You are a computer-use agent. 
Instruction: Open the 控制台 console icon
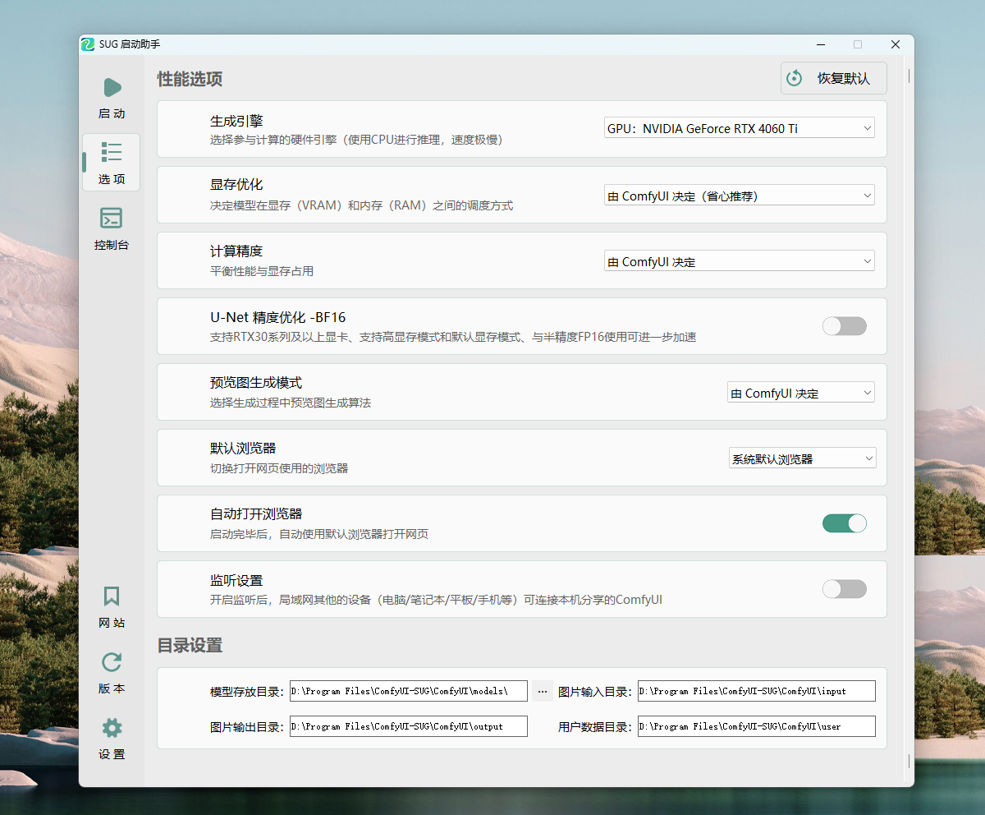pos(112,219)
